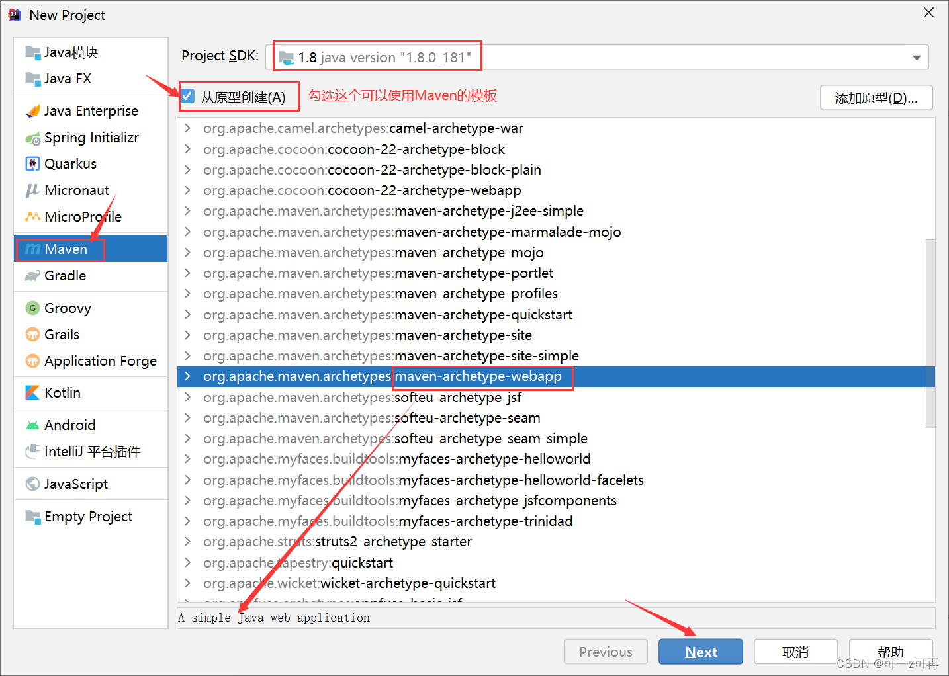Image resolution: width=949 pixels, height=676 pixels.
Task: Click the 帮助 help button
Action: 891,652
